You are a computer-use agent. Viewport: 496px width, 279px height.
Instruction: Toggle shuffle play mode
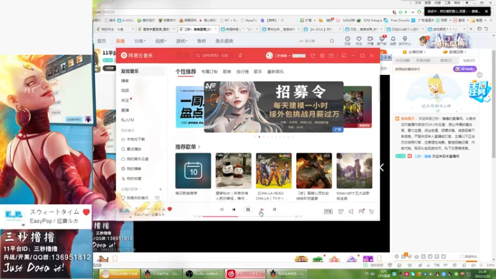221,210
